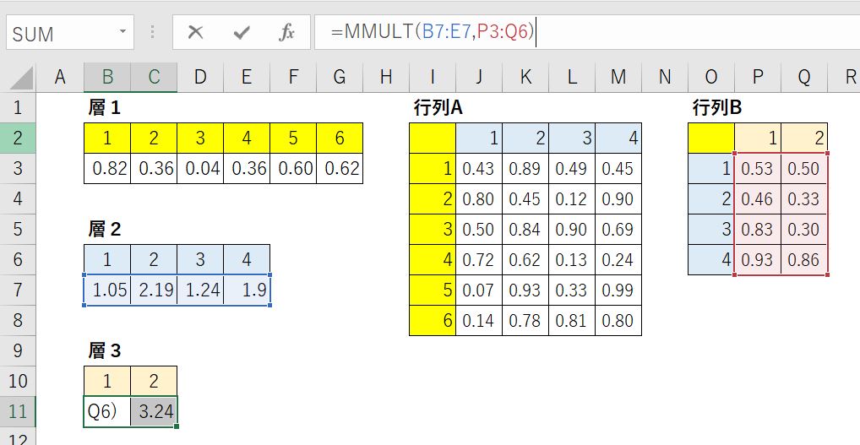This screenshot has width=860, height=445.
Task: Select column B header
Action: click(107, 78)
